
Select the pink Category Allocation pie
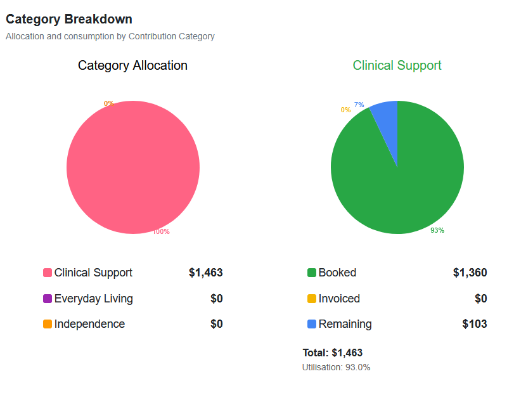click(x=133, y=167)
